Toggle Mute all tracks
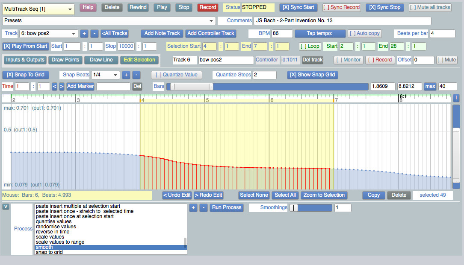 tap(430, 7)
